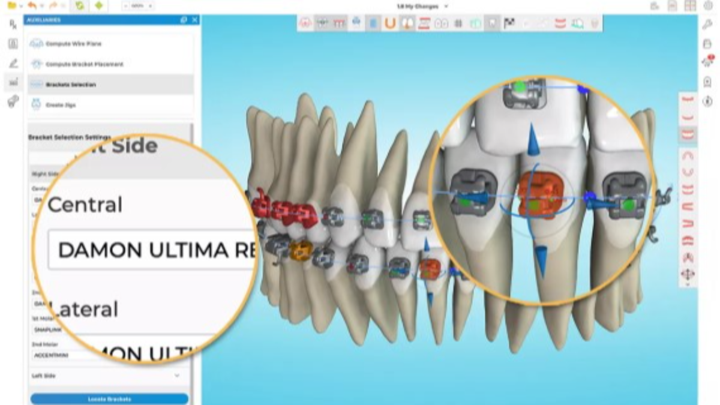
Task: Toggle the blue highlighted icon in viewport toolbar
Action: (x=373, y=23)
